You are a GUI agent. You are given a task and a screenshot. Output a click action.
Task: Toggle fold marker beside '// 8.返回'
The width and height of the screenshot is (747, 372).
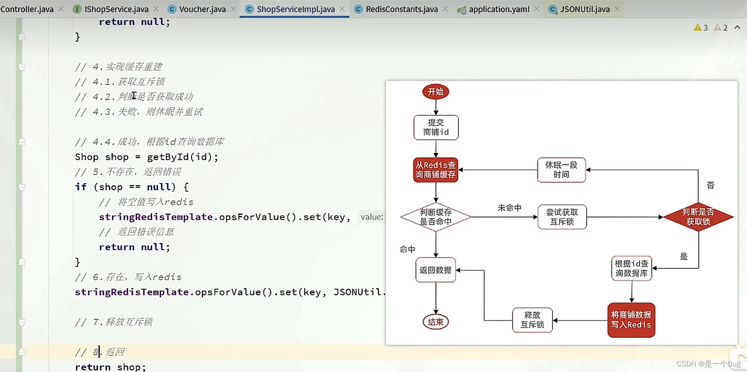[x=22, y=352]
